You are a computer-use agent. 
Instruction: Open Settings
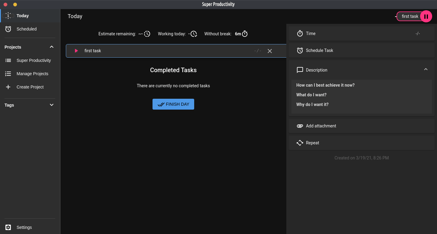[x=30, y=227]
